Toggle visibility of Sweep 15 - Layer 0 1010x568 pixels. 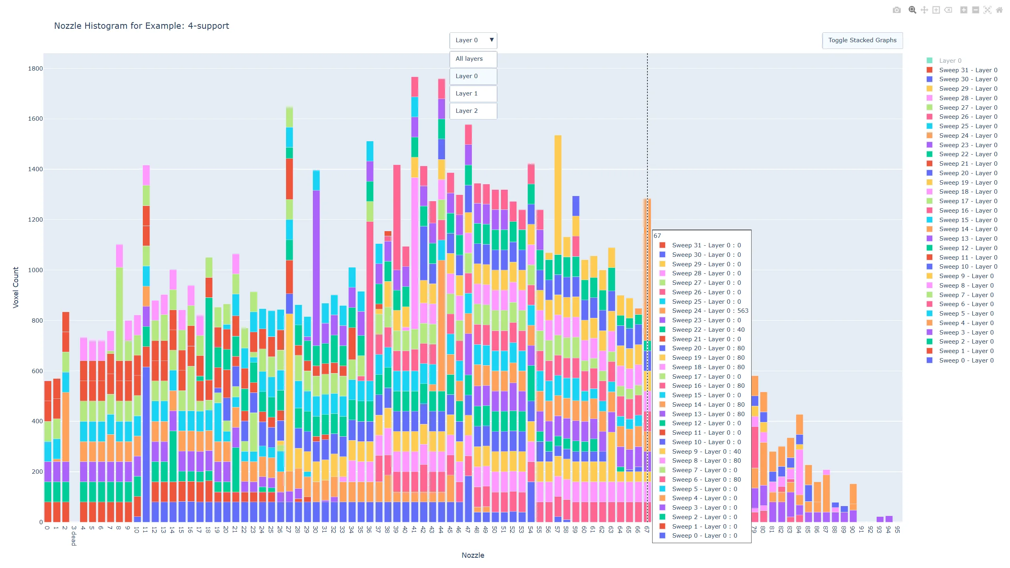(967, 220)
